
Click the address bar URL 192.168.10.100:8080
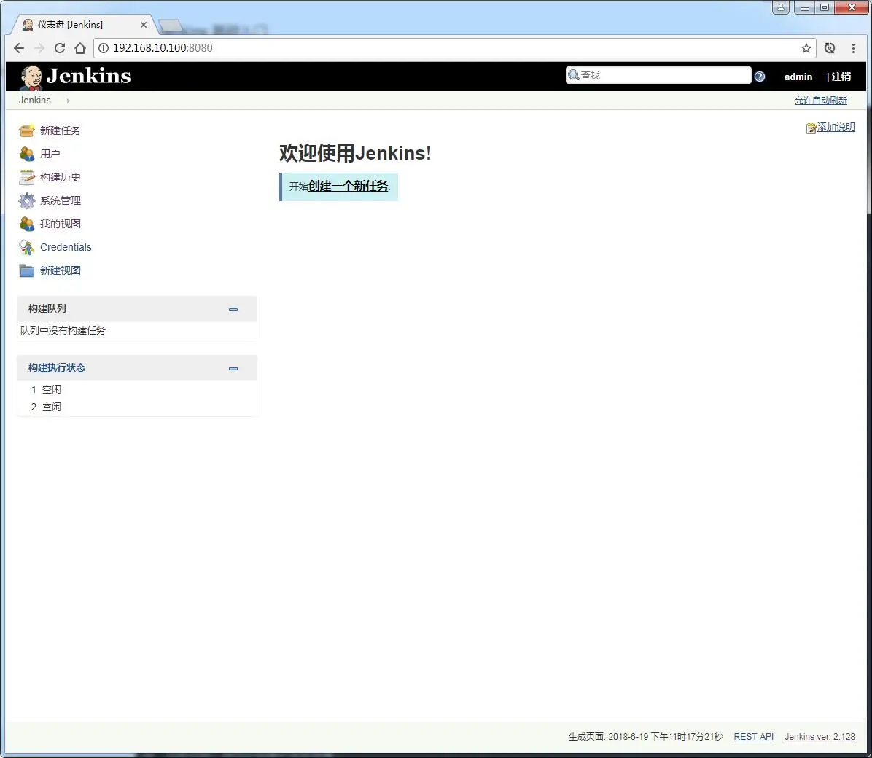163,48
